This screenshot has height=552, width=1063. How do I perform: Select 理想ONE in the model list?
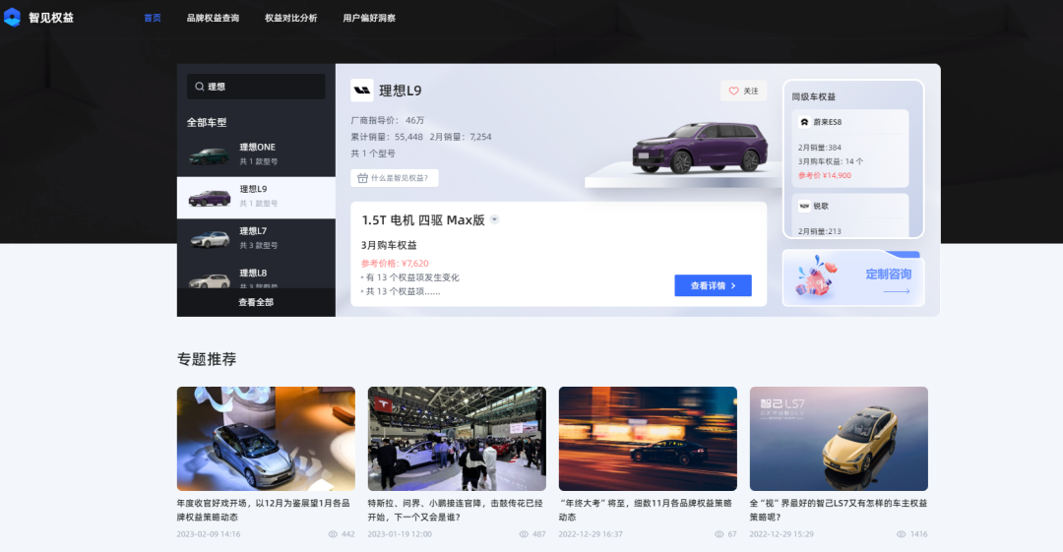[x=256, y=155]
